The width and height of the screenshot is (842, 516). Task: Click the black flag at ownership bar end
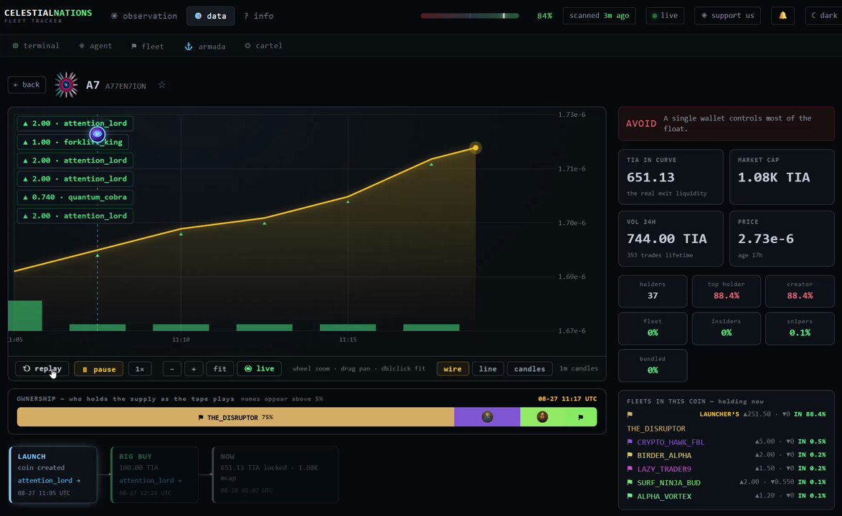point(580,417)
